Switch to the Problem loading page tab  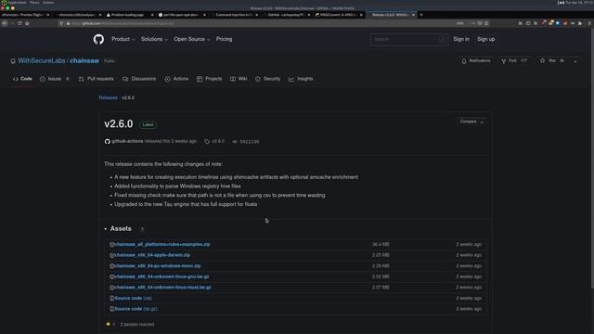tap(130, 15)
